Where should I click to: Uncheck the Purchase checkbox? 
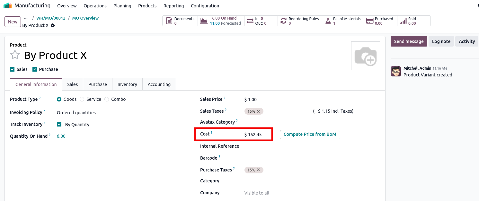[x=35, y=69]
